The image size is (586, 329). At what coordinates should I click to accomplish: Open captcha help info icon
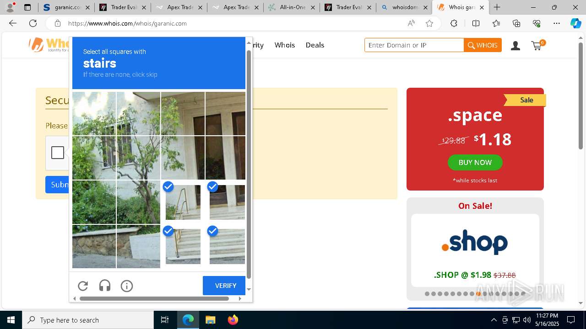(x=127, y=286)
